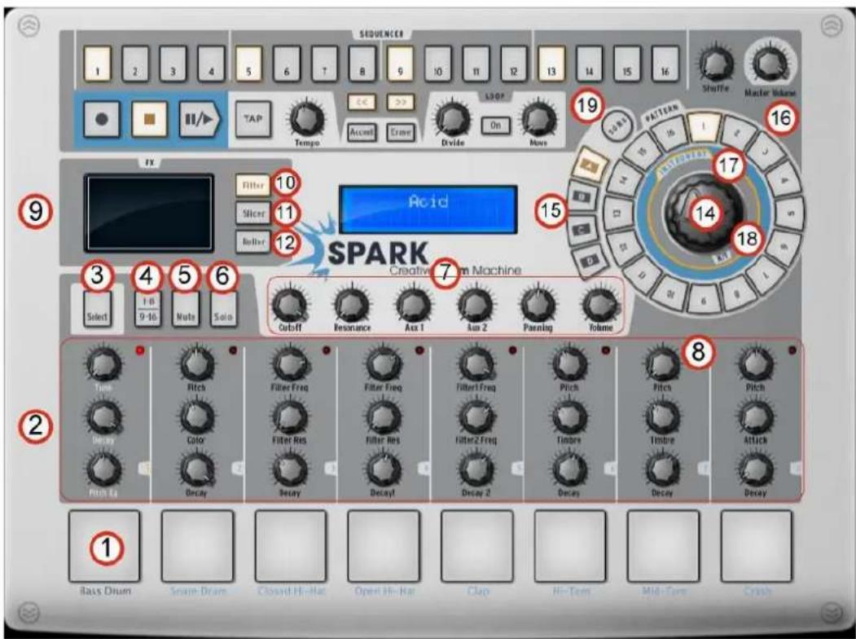Image resolution: width=856 pixels, height=639 pixels.
Task: Select pattern bank B
Action: [582, 198]
